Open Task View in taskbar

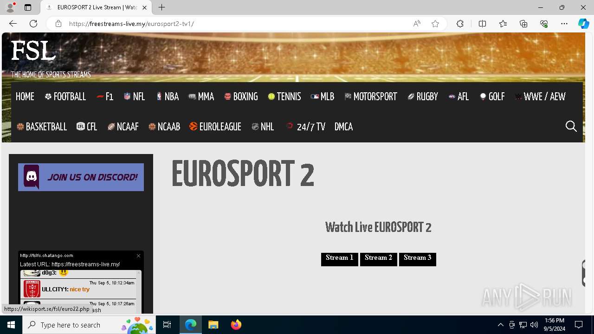pyautogui.click(x=167, y=325)
